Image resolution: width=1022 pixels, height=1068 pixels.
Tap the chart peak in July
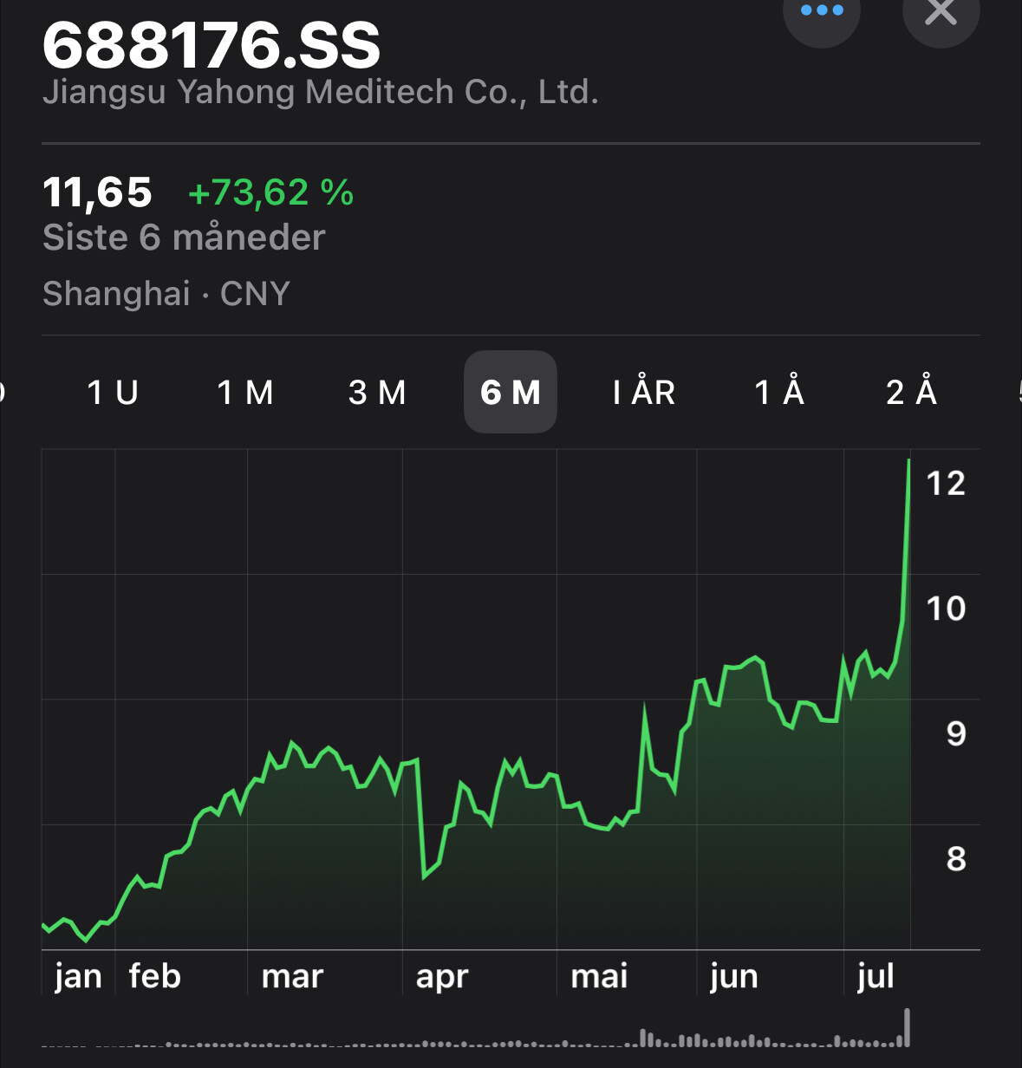tap(908, 461)
